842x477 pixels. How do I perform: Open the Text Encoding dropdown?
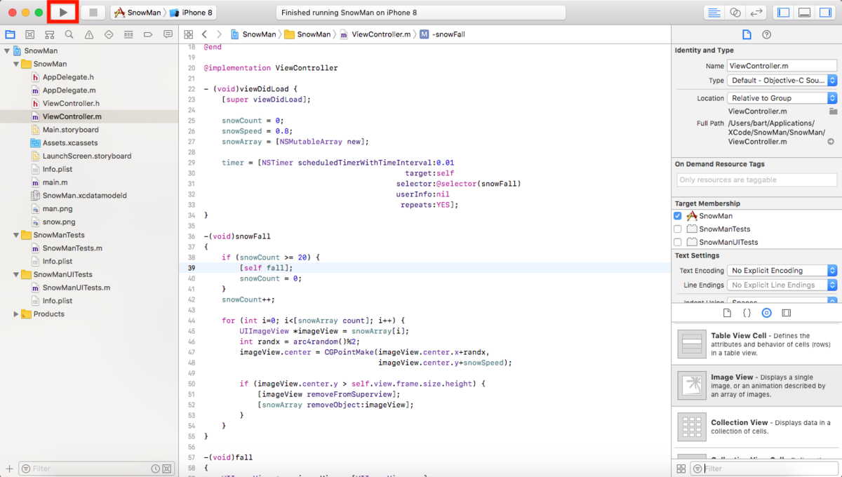pos(782,271)
